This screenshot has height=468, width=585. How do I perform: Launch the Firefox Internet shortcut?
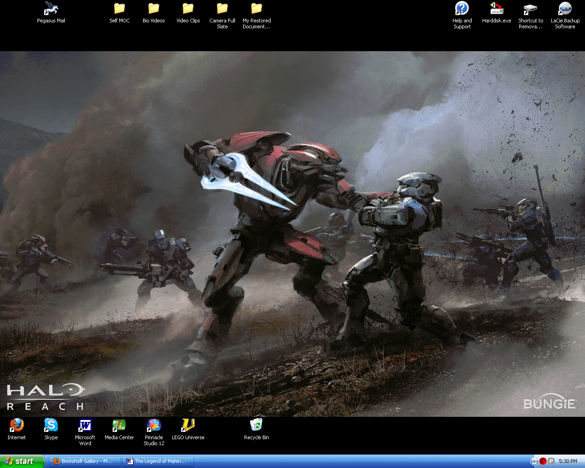click(16, 426)
